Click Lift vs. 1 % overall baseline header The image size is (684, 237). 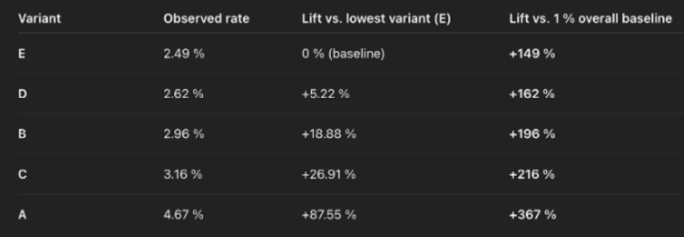pyautogui.click(x=591, y=19)
